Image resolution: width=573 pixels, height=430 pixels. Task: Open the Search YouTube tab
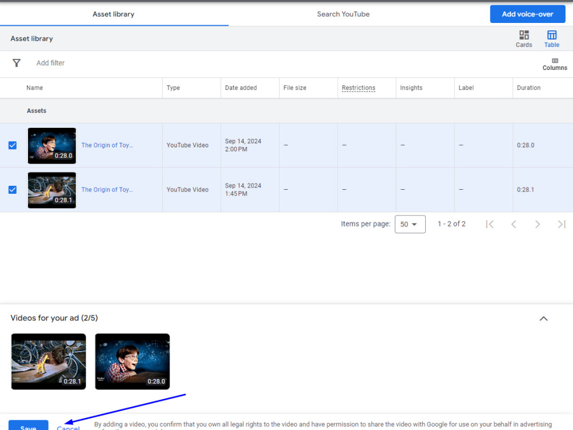pyautogui.click(x=343, y=14)
